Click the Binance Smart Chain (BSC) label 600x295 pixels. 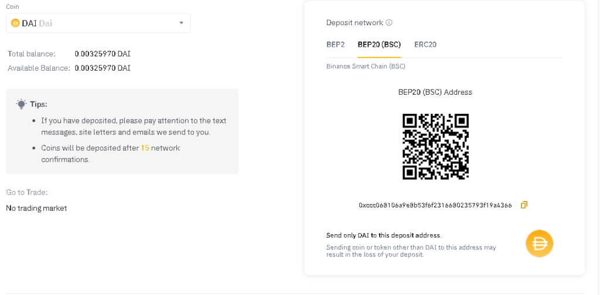(366, 67)
